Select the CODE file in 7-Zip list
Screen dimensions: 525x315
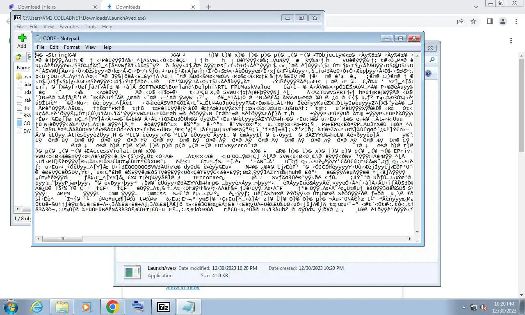coord(24,123)
